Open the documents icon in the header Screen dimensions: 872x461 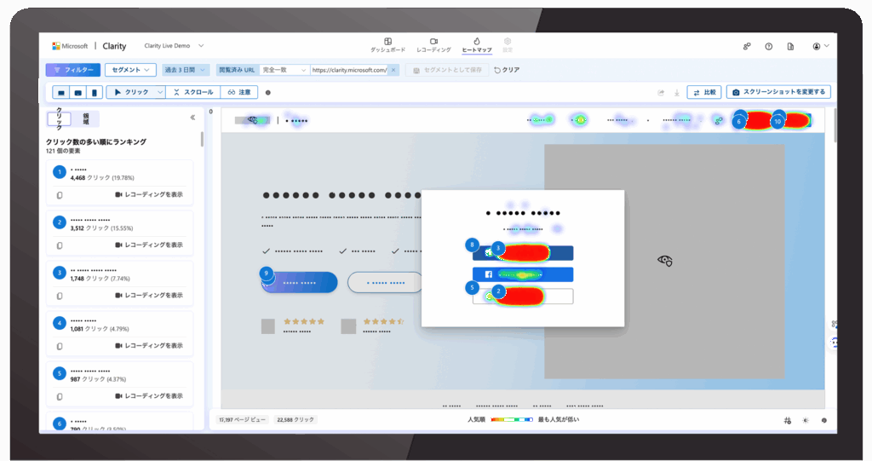point(790,46)
